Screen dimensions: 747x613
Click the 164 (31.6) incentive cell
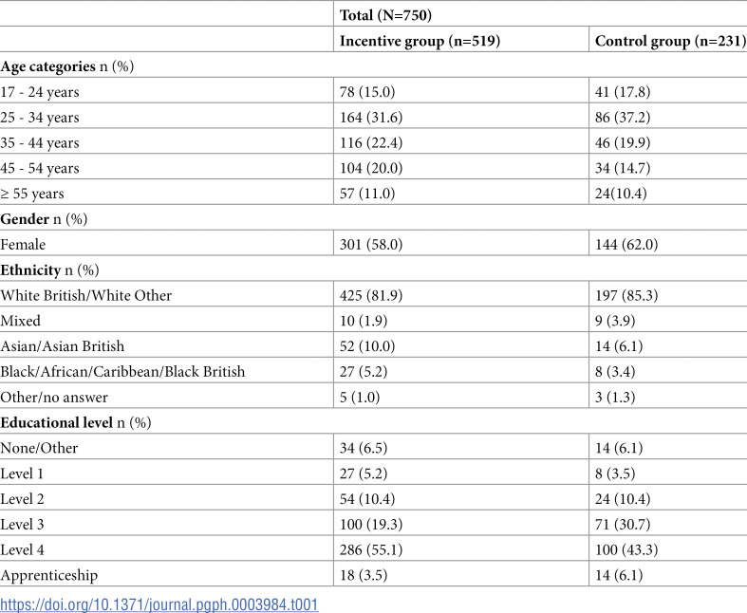click(370, 117)
